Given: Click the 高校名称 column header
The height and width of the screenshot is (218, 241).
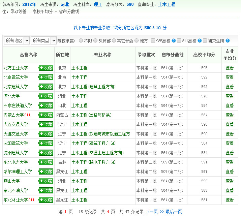Looking at the screenshot, I should click(x=28, y=55).
